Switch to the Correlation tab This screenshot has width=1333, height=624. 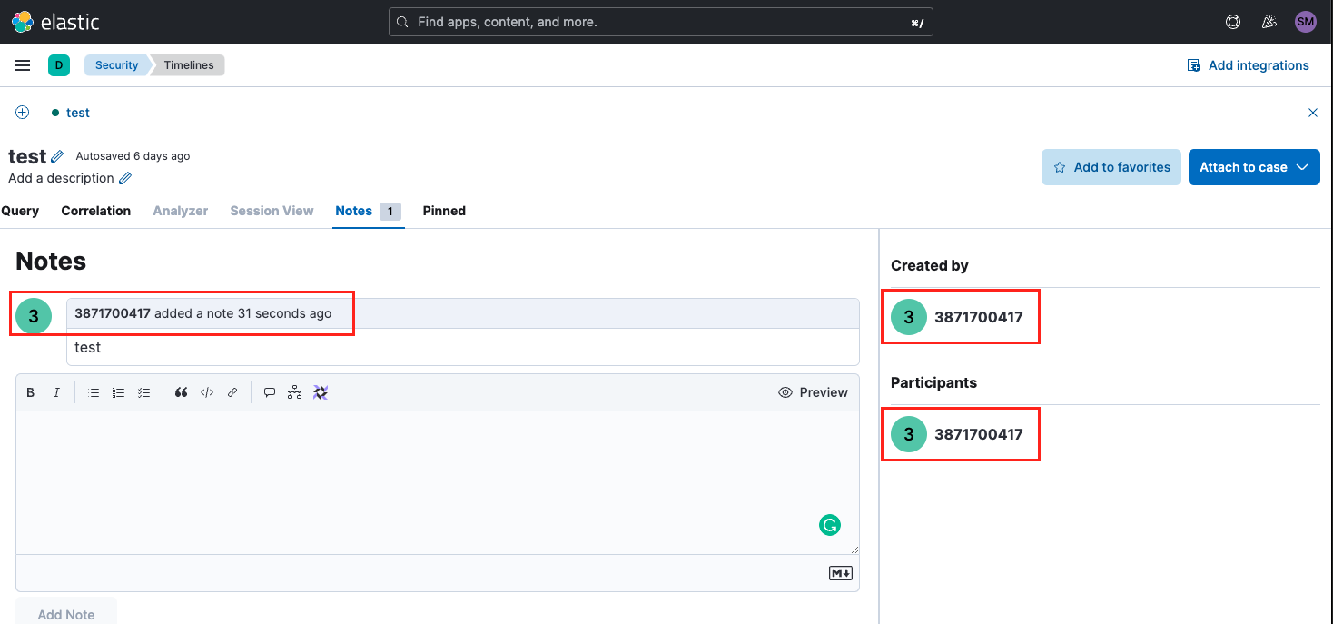coord(96,211)
